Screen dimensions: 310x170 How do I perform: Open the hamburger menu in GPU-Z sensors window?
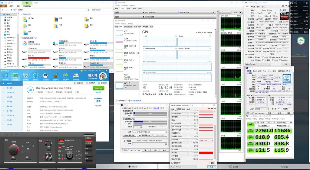point(215,108)
